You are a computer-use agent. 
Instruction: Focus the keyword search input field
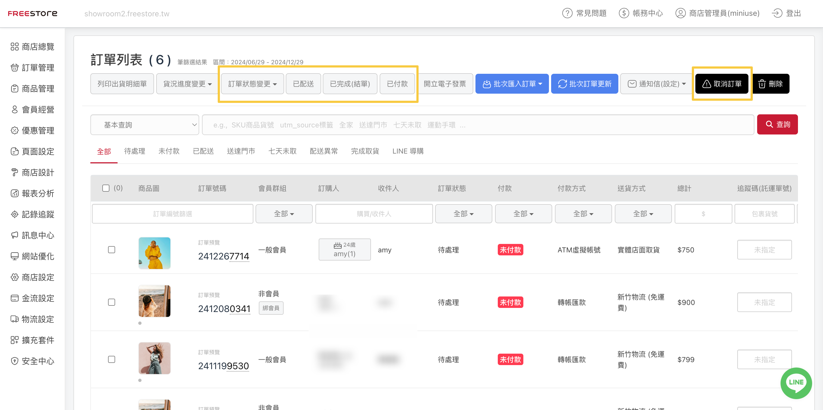coord(478,125)
